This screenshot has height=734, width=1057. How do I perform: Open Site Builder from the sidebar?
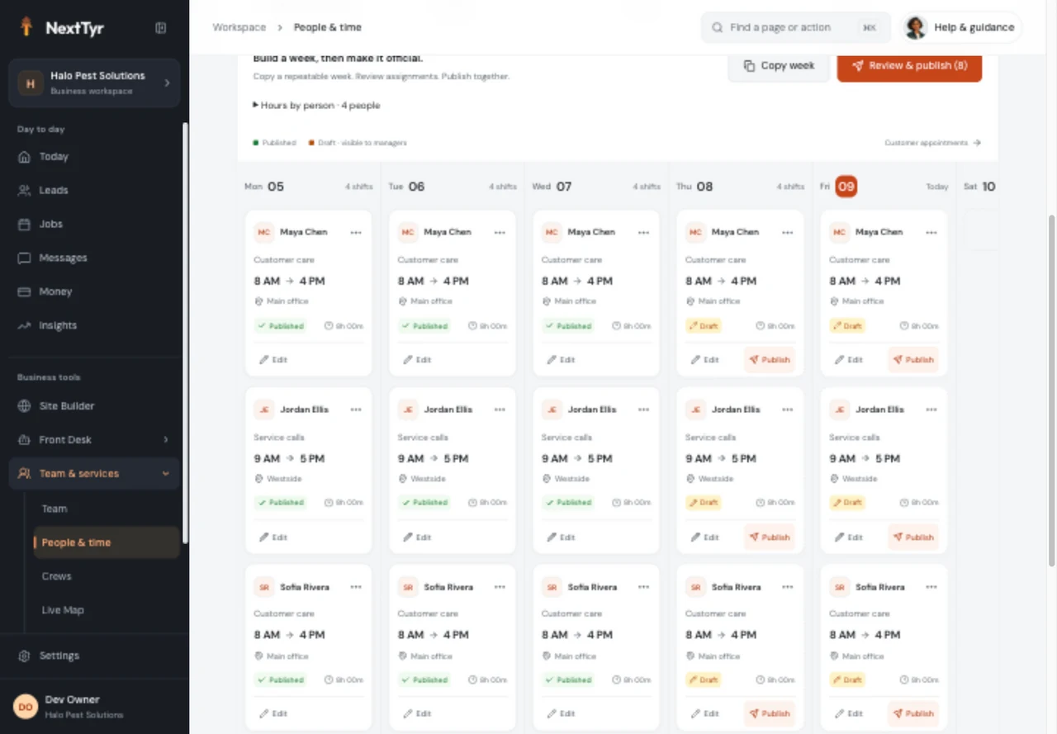click(94, 406)
